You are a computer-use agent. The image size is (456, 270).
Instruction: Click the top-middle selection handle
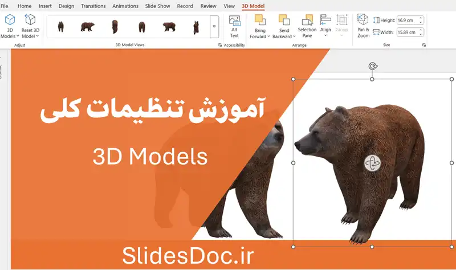point(372,79)
